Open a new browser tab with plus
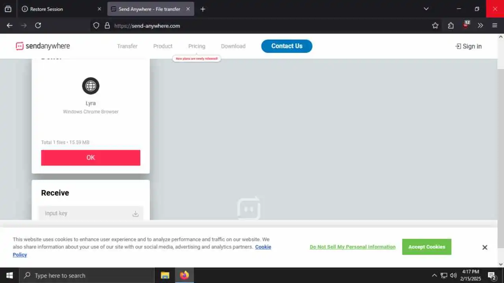Screen dimensions: 504x283 203,9
